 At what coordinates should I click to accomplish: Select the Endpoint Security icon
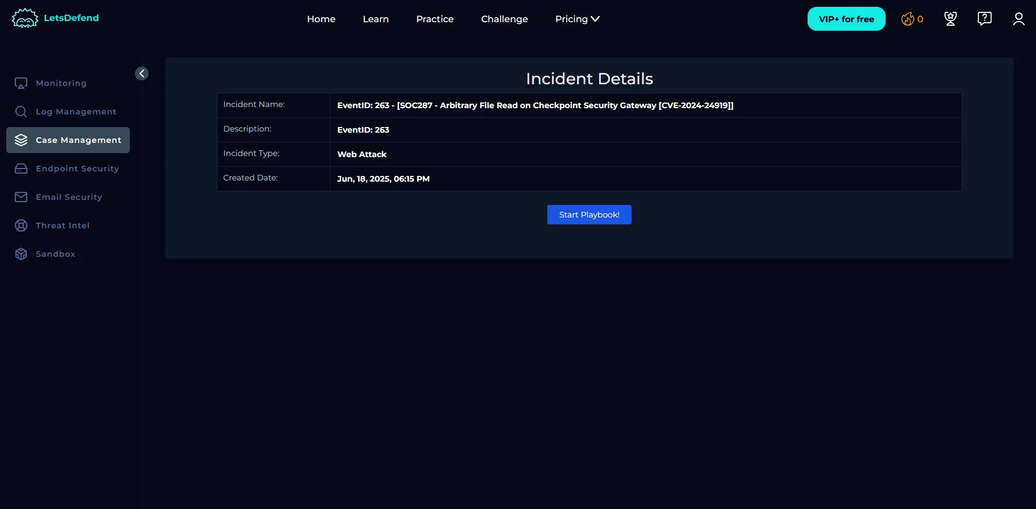pos(21,169)
